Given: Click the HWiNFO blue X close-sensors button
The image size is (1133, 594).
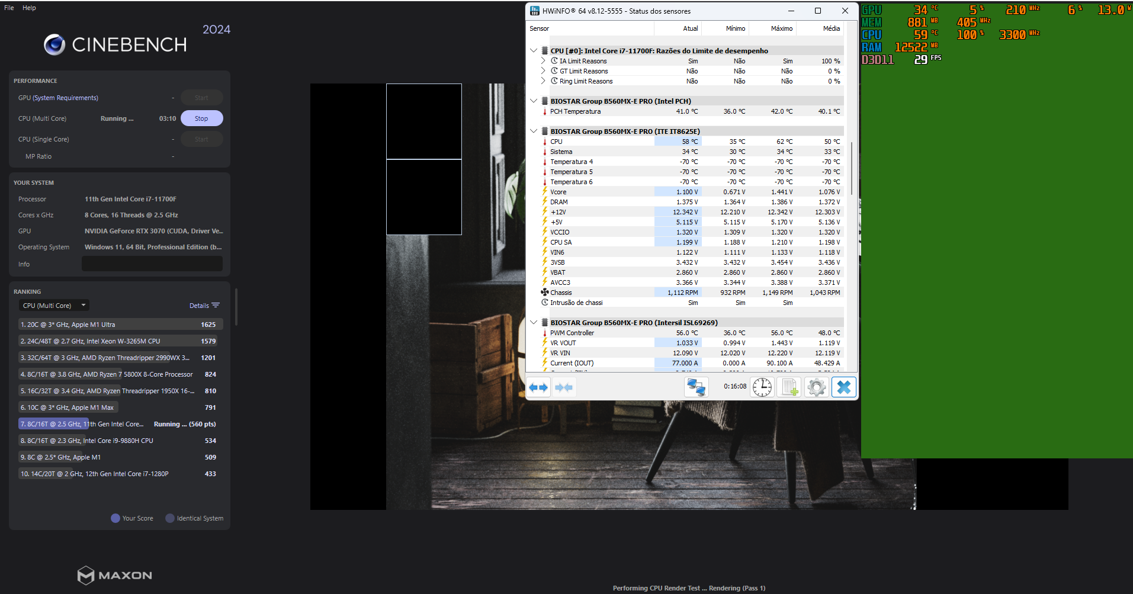Looking at the screenshot, I should 844,387.
